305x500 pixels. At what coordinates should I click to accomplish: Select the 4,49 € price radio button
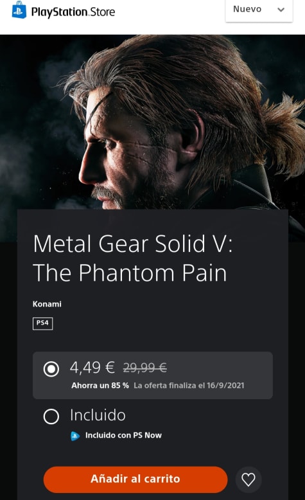click(x=51, y=369)
